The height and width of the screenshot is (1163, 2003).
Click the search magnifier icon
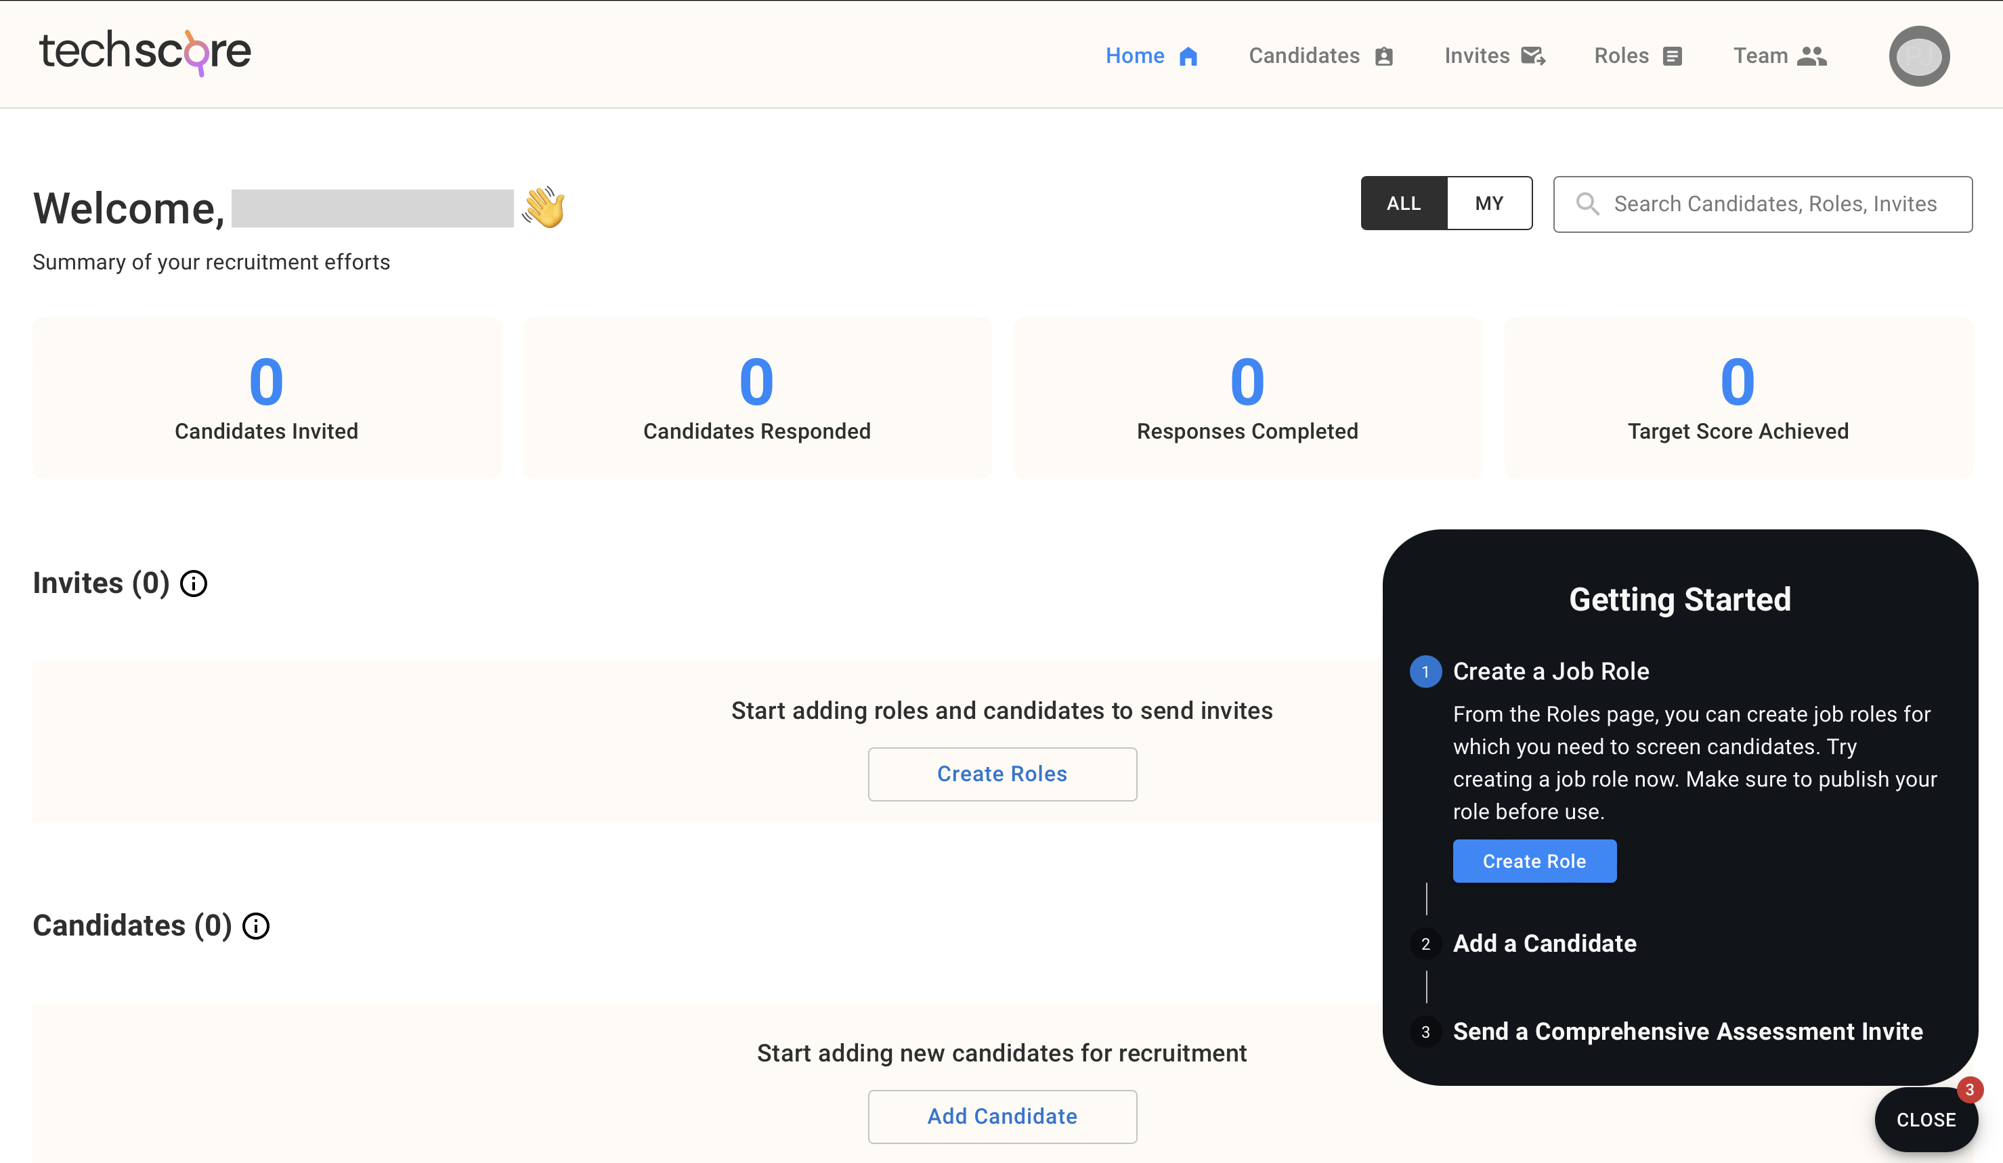[1587, 204]
